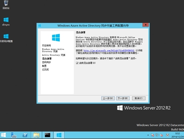This screenshot has width=184, height=139.
Task: Launch Server Manager from taskbar
Action: pyautogui.click(x=14, y=135)
